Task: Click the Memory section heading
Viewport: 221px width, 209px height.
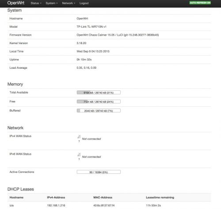Action: (15, 84)
